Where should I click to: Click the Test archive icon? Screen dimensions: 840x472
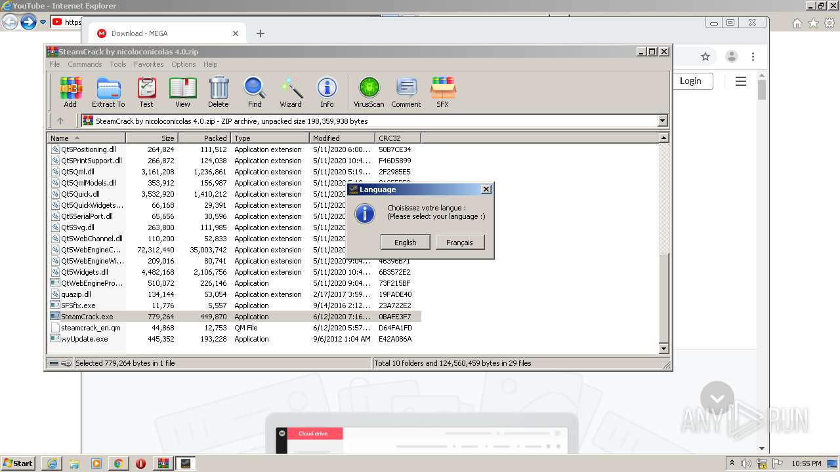(x=146, y=92)
